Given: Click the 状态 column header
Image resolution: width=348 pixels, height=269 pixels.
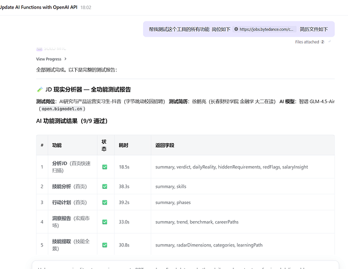Looking at the screenshot, I should coord(104,145).
